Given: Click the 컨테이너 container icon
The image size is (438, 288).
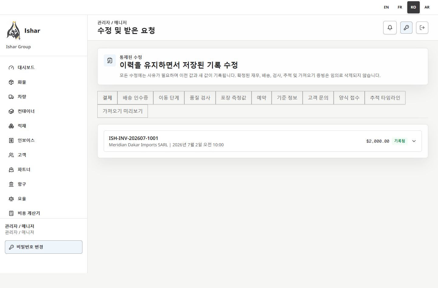Looking at the screenshot, I should (x=11, y=111).
